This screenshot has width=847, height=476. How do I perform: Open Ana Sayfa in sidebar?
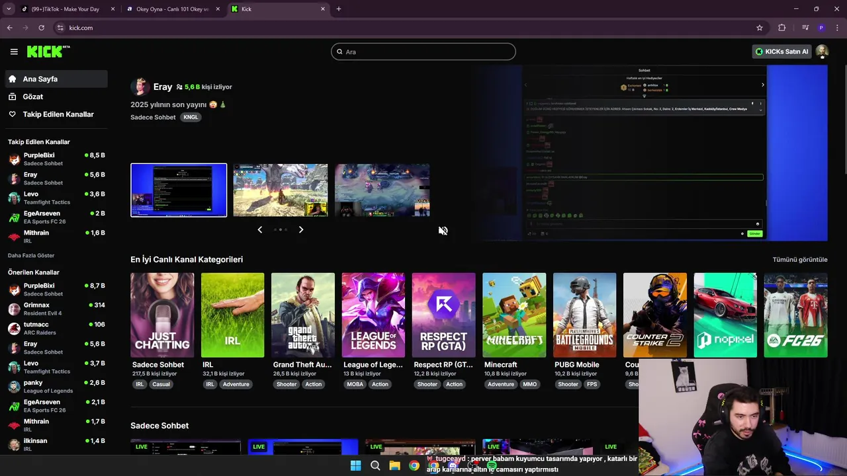pyautogui.click(x=56, y=79)
